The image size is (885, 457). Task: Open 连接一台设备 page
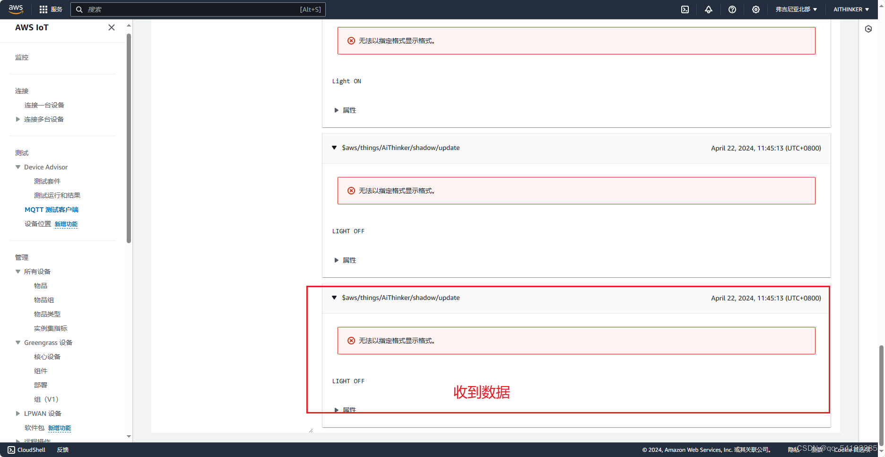coord(44,105)
